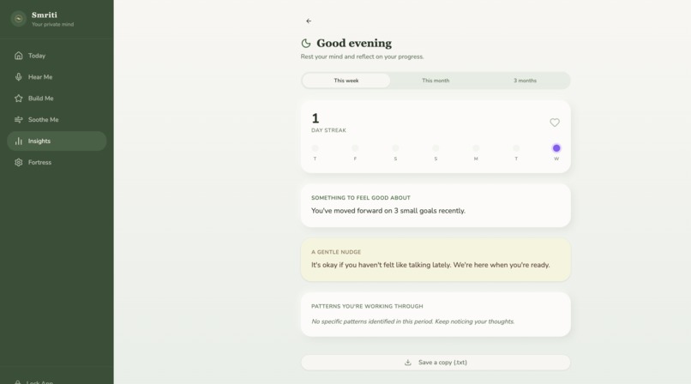Click "Rest your mind and reflect" subtitle
Viewport: 691px width, 384px height.
[362, 57]
